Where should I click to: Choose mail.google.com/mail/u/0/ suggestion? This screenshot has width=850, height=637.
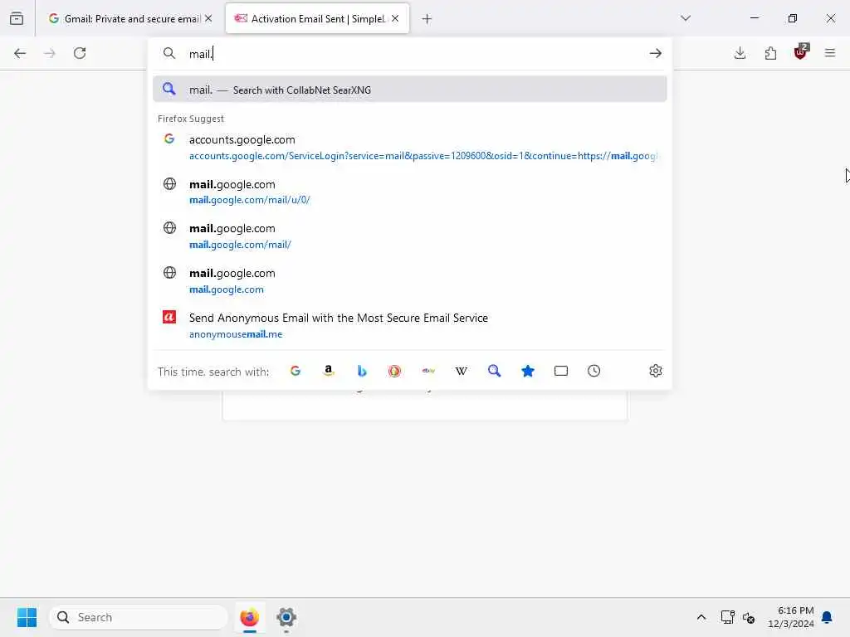410,192
